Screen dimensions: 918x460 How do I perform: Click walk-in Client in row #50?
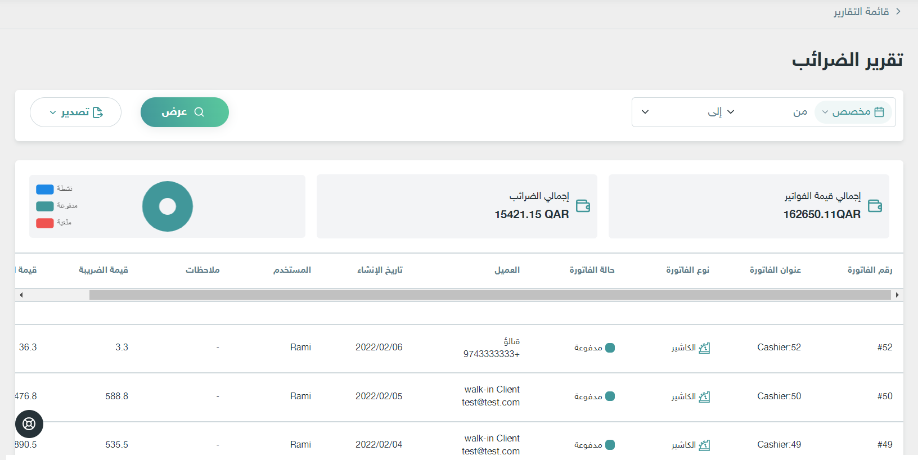coord(492,390)
